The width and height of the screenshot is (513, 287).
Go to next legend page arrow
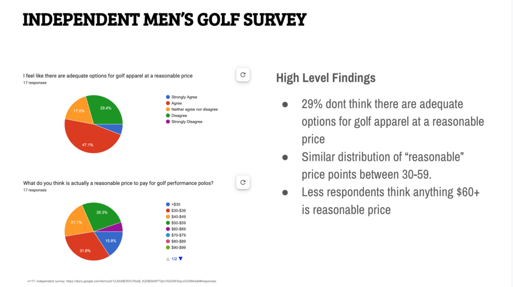[181, 258]
